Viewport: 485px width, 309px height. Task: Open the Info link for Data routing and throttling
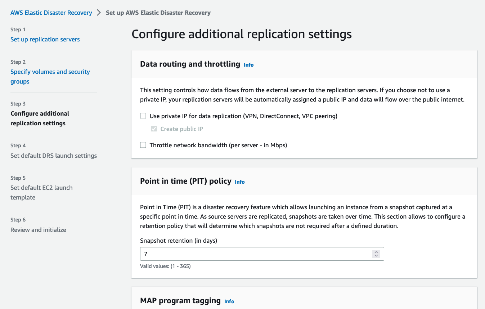(248, 65)
